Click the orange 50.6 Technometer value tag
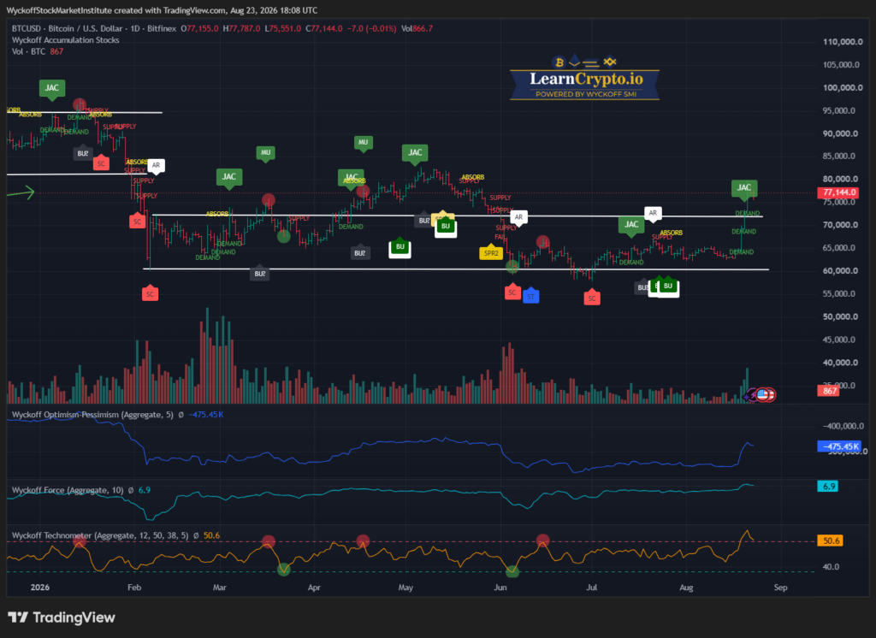The height and width of the screenshot is (638, 876). point(830,541)
